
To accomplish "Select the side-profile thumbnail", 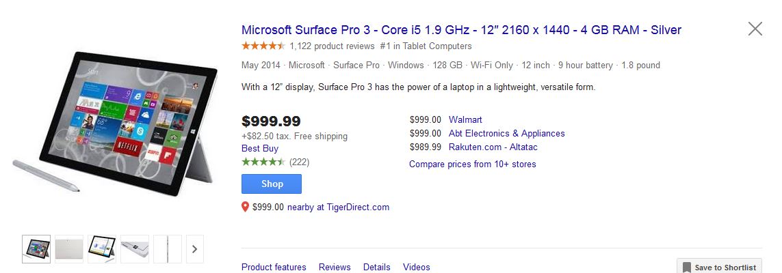I will [167, 249].
